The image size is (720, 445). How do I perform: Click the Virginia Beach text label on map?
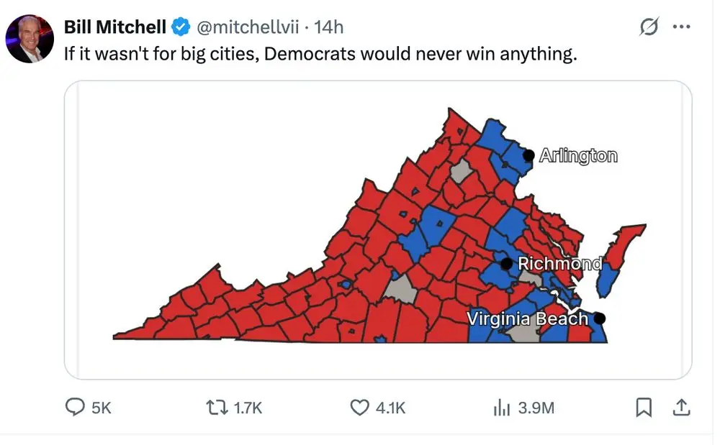point(528,318)
